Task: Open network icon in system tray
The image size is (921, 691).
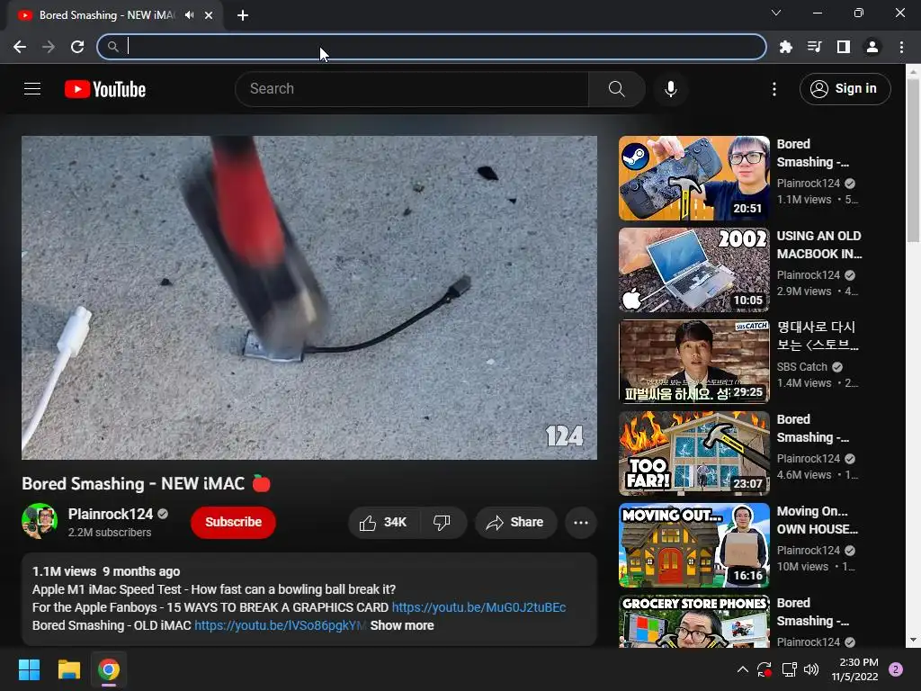Action: tap(789, 669)
